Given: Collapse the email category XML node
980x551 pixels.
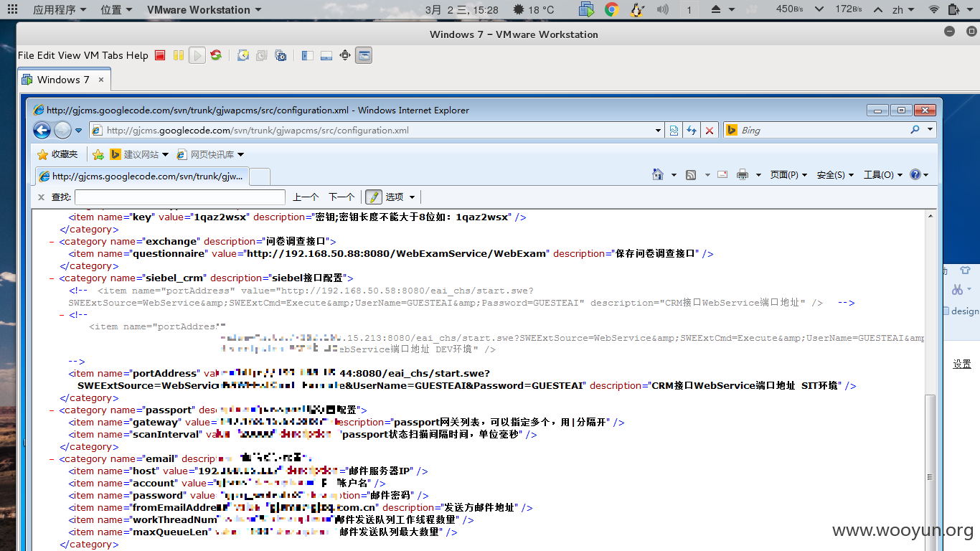Looking at the screenshot, I should (x=52, y=459).
